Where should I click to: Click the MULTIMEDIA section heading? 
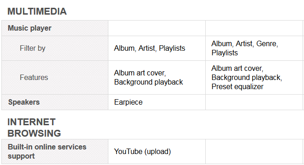tap(37, 11)
